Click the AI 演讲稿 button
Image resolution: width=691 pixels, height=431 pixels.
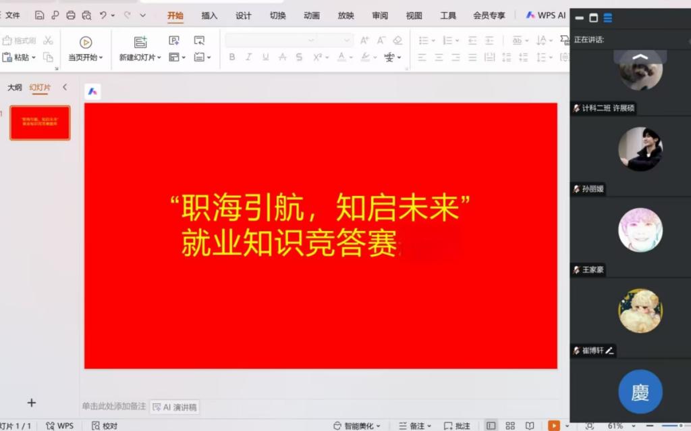(x=175, y=407)
